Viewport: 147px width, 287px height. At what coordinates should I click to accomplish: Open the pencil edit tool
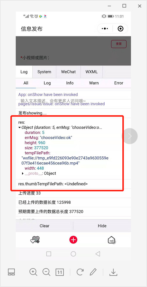[93, 272]
